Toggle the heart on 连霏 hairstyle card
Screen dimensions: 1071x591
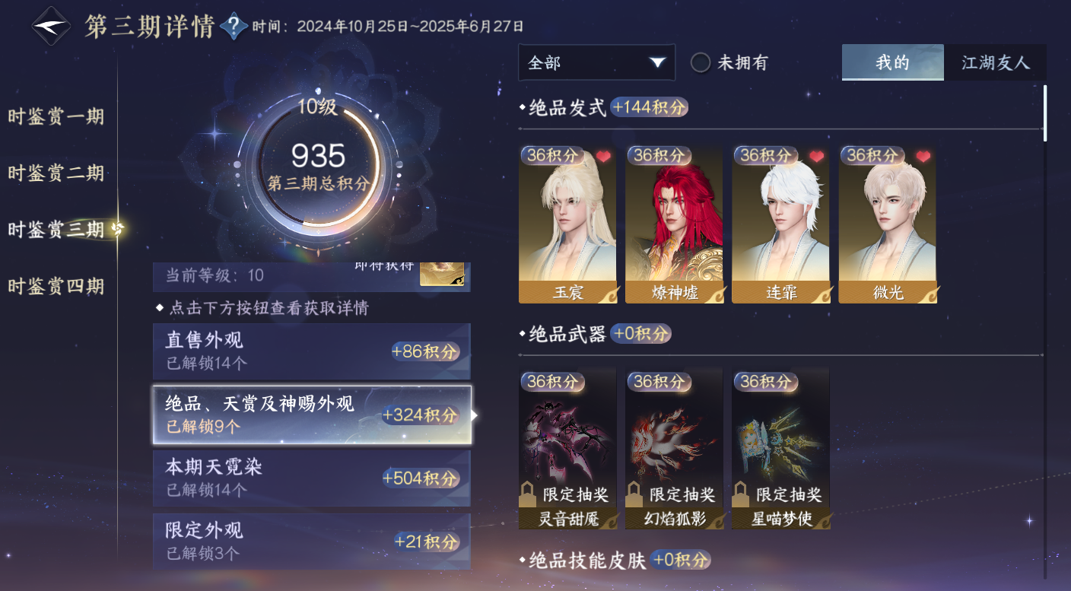coord(816,157)
